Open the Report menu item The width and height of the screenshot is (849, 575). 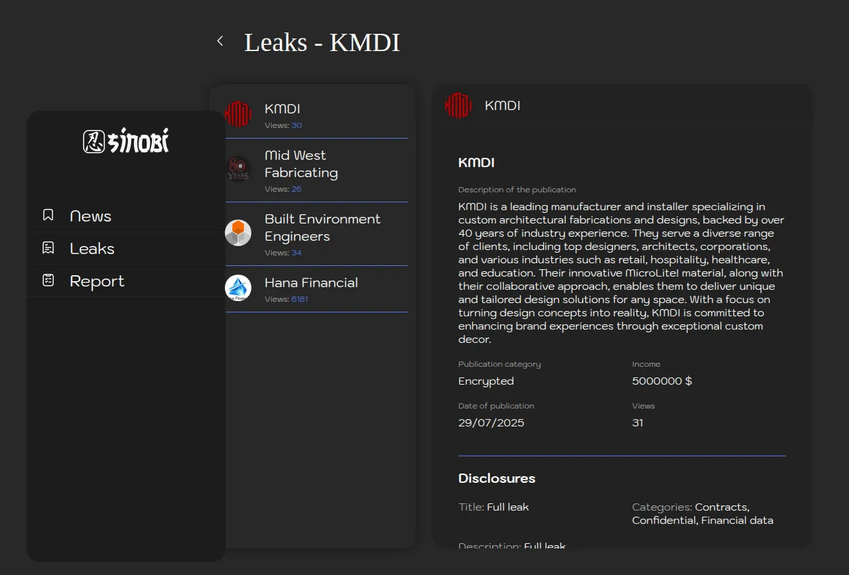tap(97, 281)
